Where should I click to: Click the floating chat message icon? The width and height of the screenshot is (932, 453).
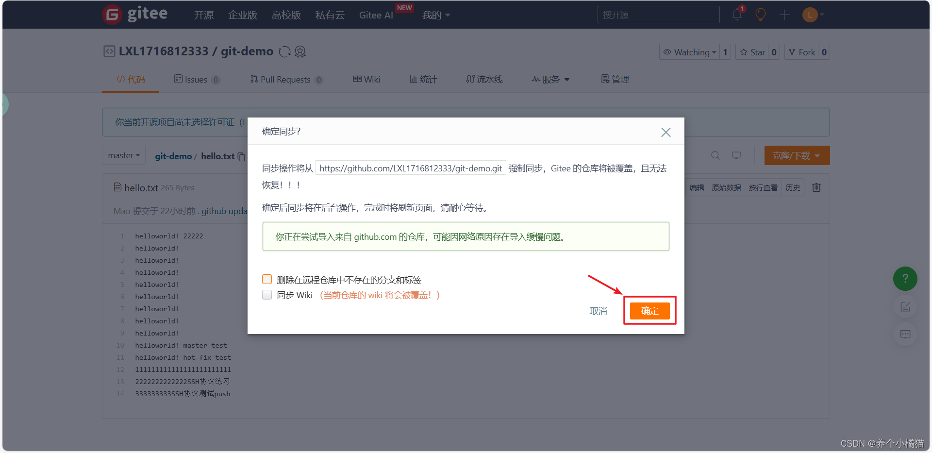(x=905, y=334)
